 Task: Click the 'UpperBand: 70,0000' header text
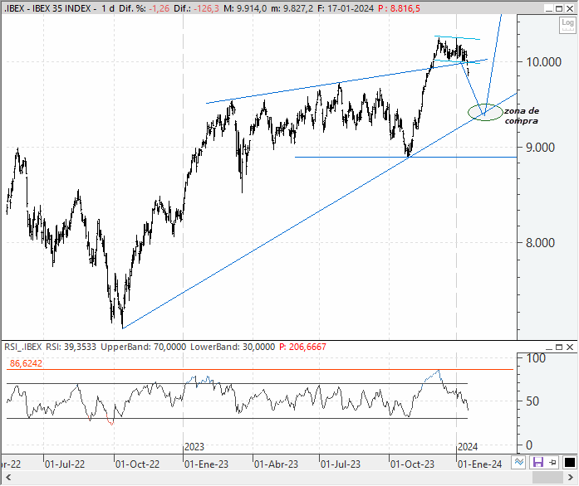[x=143, y=347]
